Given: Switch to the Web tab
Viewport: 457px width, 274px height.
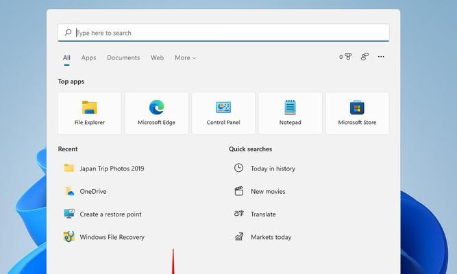Looking at the screenshot, I should click(157, 58).
